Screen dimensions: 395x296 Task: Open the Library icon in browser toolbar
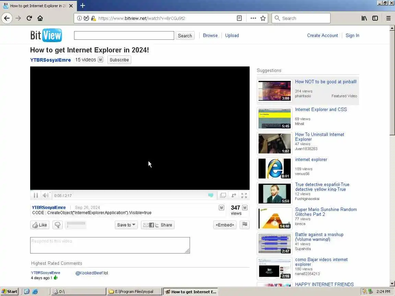pos(364,18)
